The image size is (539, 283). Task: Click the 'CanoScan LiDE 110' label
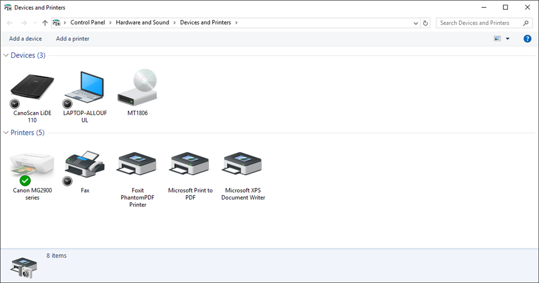(32, 117)
